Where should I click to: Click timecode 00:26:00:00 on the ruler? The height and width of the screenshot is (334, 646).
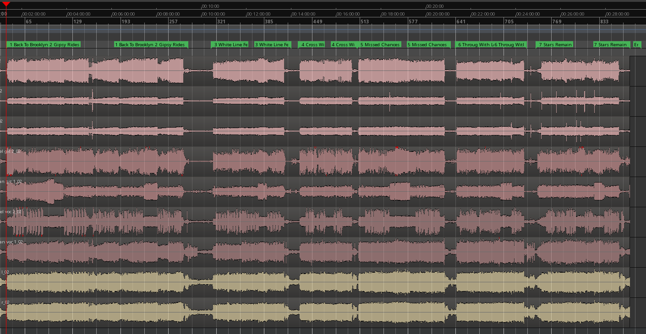point(573,14)
